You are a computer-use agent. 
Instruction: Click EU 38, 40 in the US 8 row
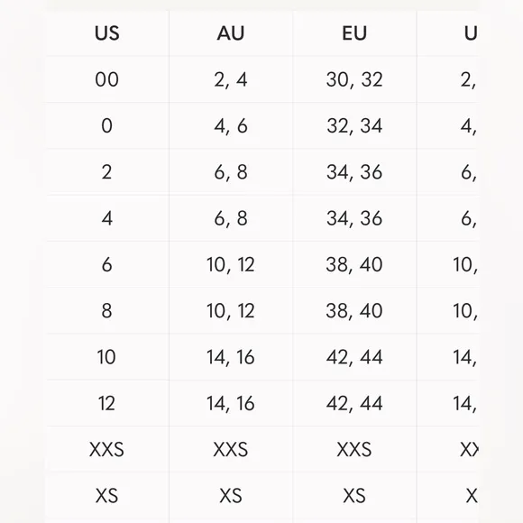pos(354,311)
